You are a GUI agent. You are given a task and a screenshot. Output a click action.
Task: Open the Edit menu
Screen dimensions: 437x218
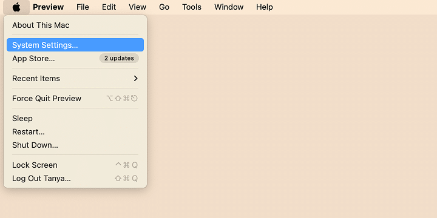tap(109, 7)
